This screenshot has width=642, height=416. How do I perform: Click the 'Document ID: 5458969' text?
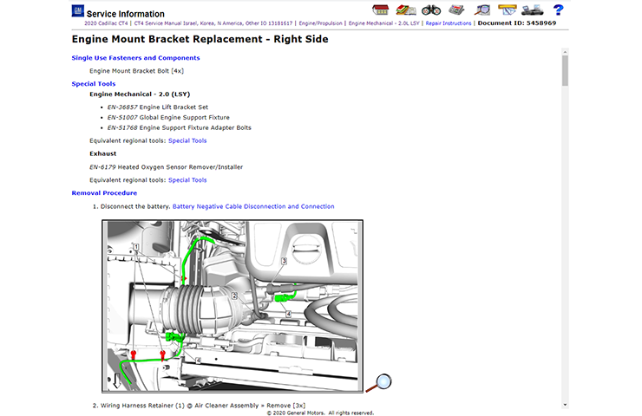pyautogui.click(x=517, y=23)
